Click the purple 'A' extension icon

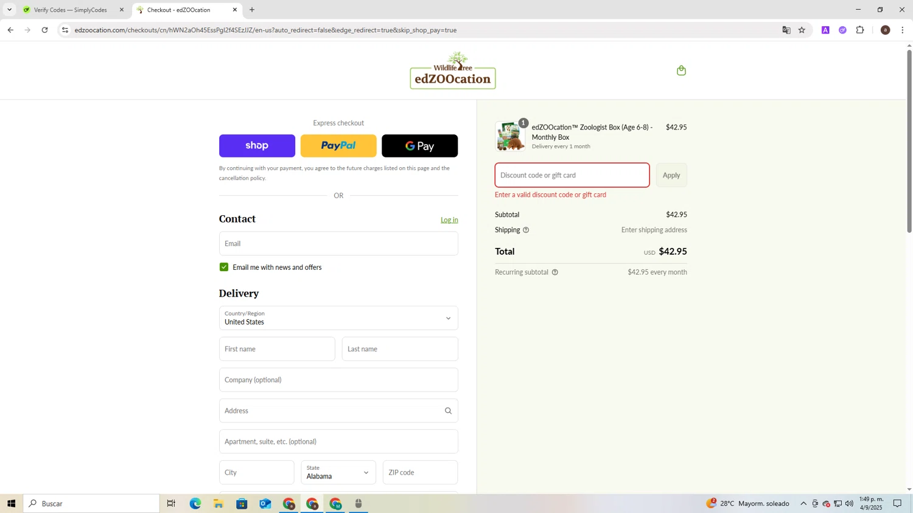click(825, 30)
